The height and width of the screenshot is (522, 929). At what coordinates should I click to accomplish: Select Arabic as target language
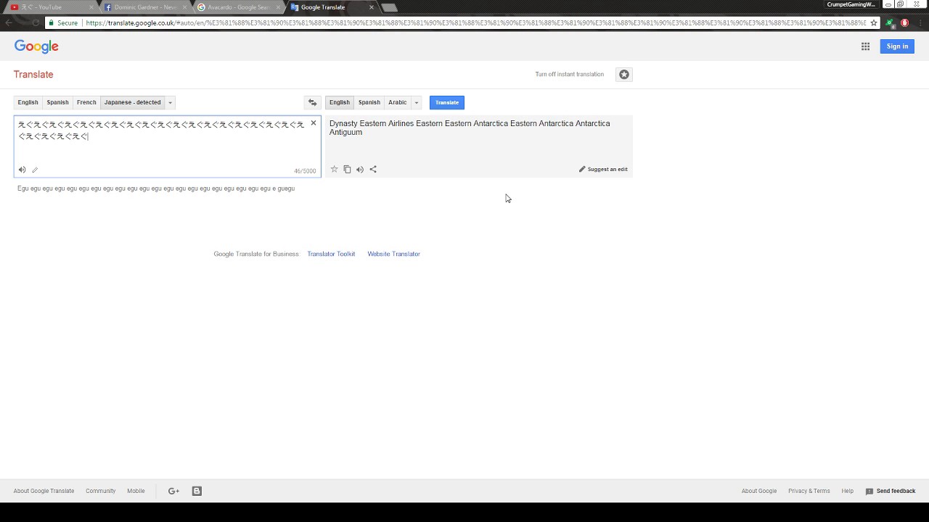(398, 102)
